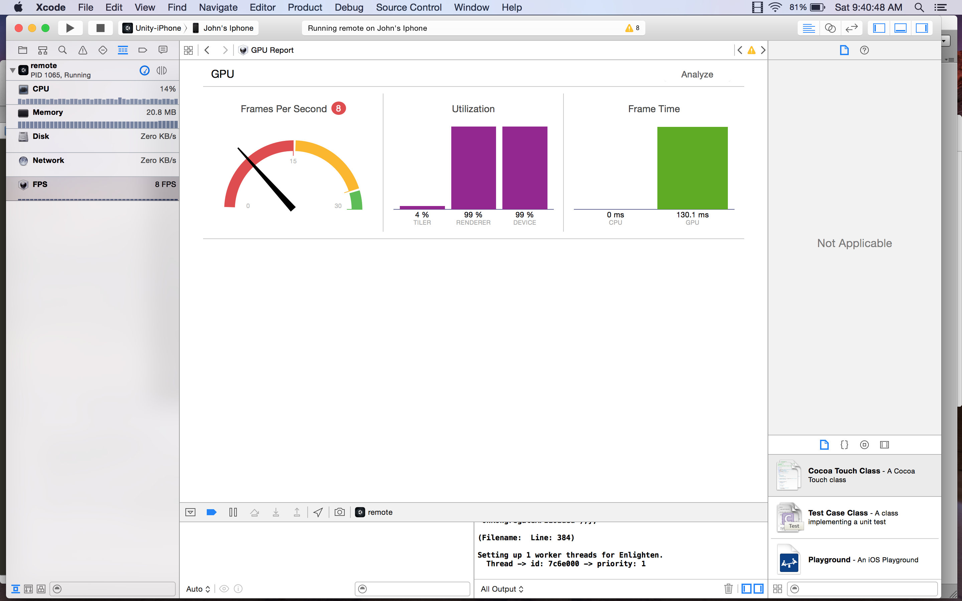
Task: Open Spotlight search in menu bar
Action: tap(919, 7)
